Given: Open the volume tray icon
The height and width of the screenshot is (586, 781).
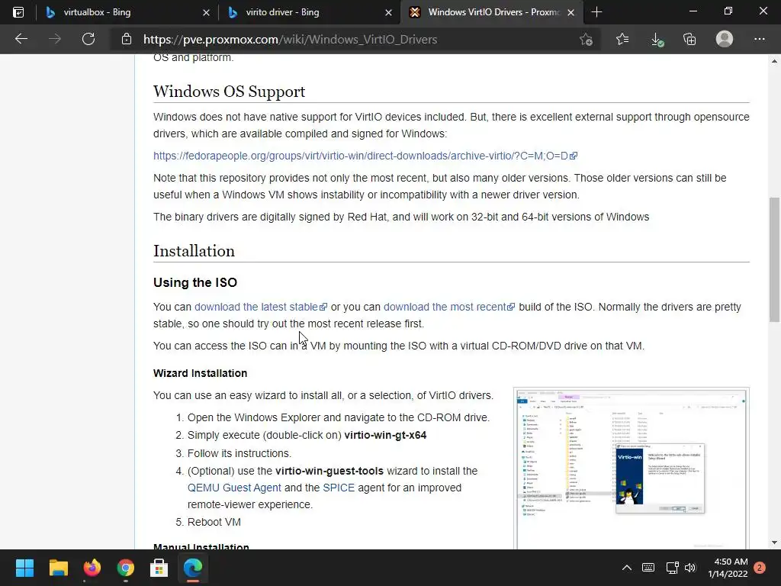Looking at the screenshot, I should point(689,568).
